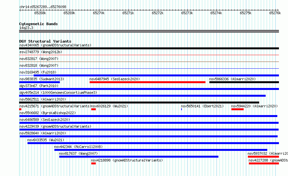The width and height of the screenshot is (288, 176).
Task: Click the nsv5866336 (Almarri2020) label
Action: click(x=232, y=79)
